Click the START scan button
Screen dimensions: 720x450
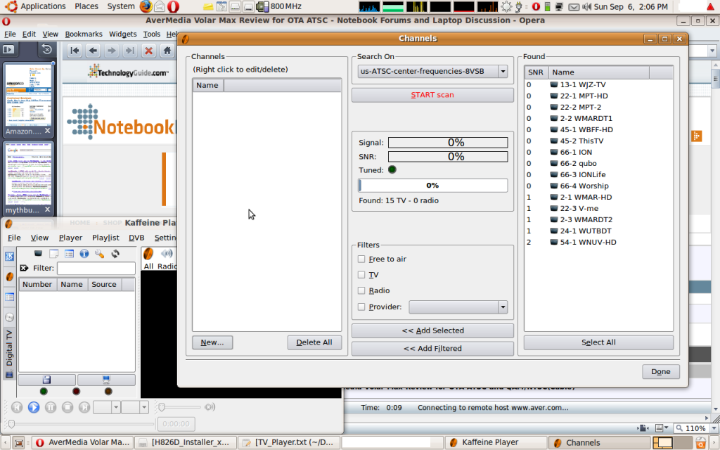tap(432, 95)
